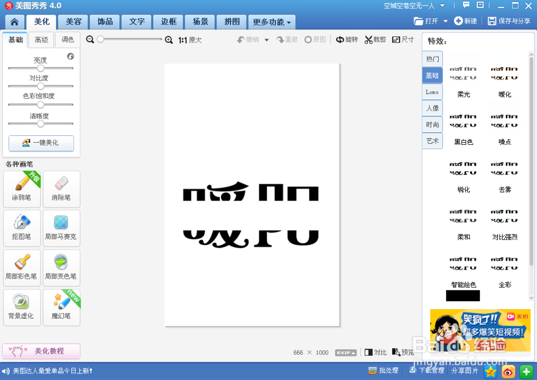The width and height of the screenshot is (537, 380).
Task: Expand the 撤销 undo history dropdown arrow
Action: (267, 40)
